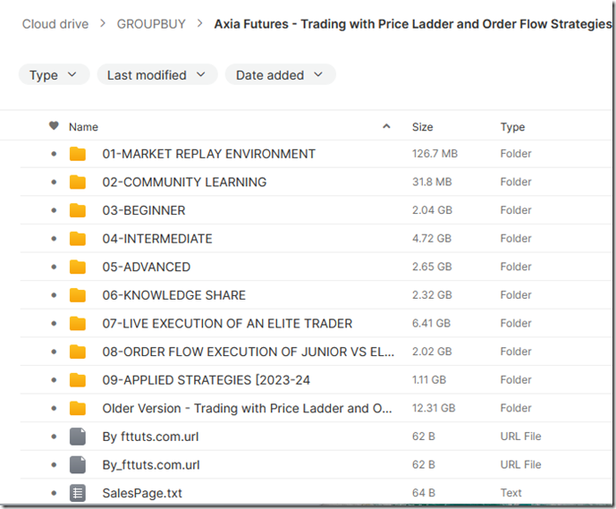Viewport: 616px width, 509px height.
Task: Select the 03-BEGINNER folder name
Action: tap(144, 210)
